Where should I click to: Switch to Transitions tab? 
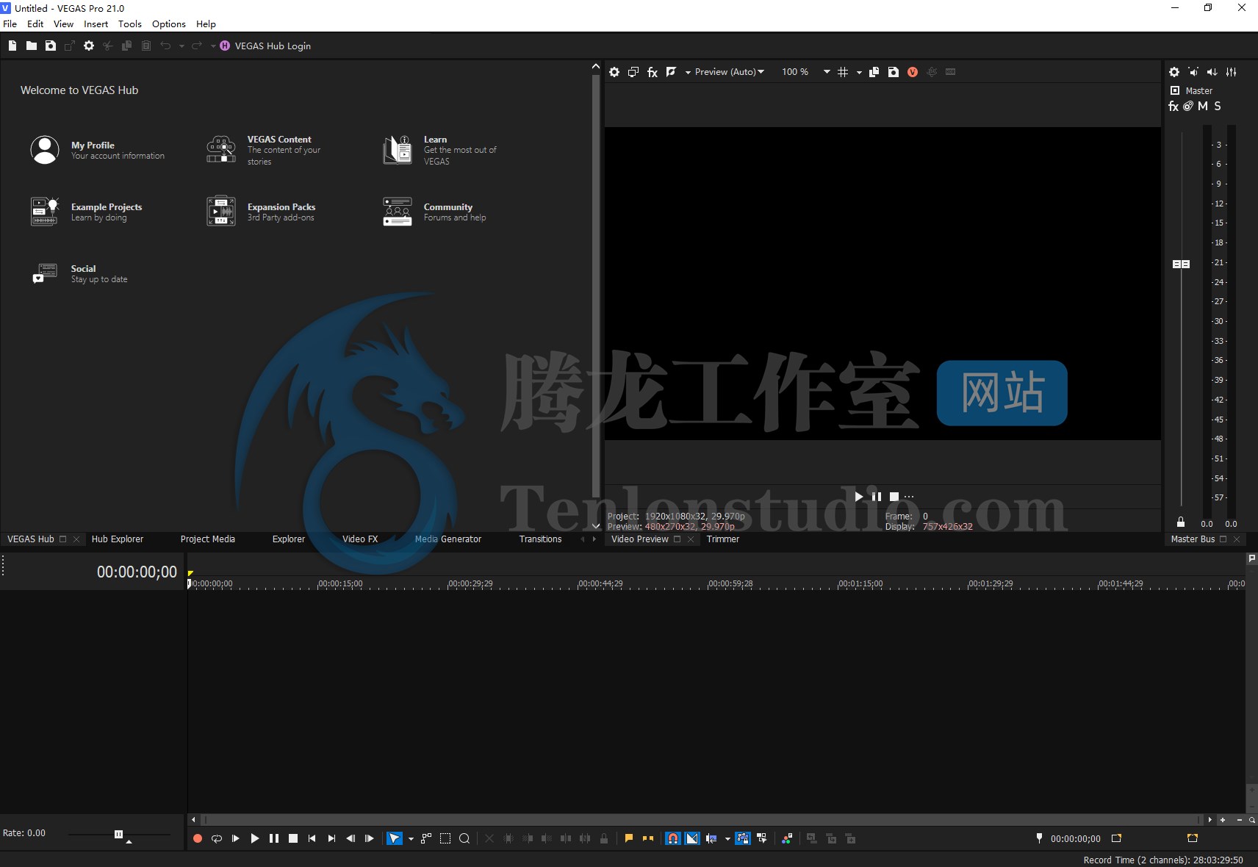(x=540, y=539)
